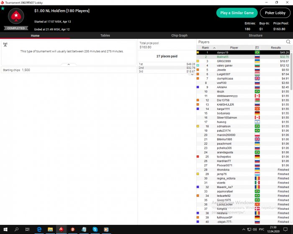Image resolution: width=293 pixels, height=234 pixels.
Task: Open Skype from the taskbar
Action: pos(95,229)
